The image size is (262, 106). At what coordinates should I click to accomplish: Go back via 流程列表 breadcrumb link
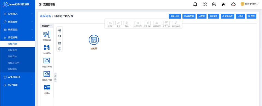pos(45,16)
